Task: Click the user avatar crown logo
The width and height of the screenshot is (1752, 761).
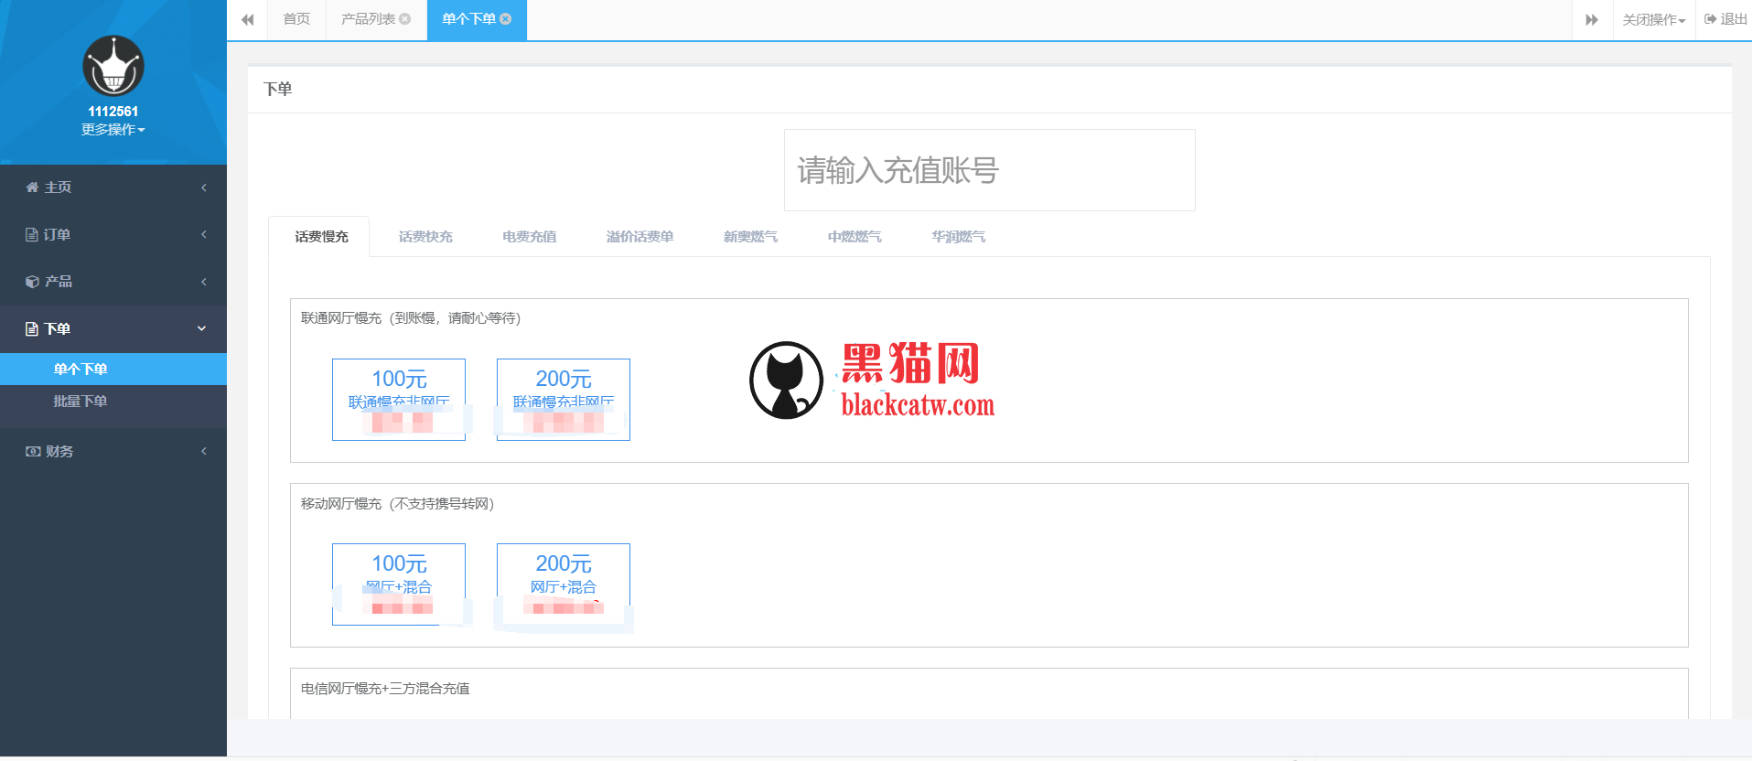Action: tap(113, 66)
